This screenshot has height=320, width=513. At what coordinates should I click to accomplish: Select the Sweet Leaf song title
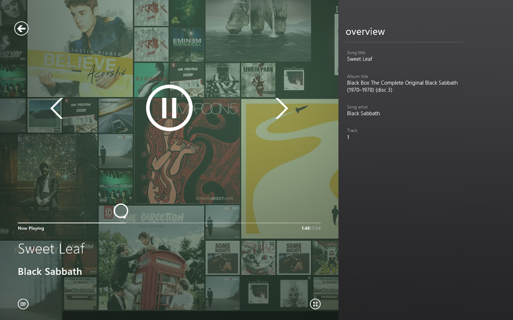(x=52, y=249)
